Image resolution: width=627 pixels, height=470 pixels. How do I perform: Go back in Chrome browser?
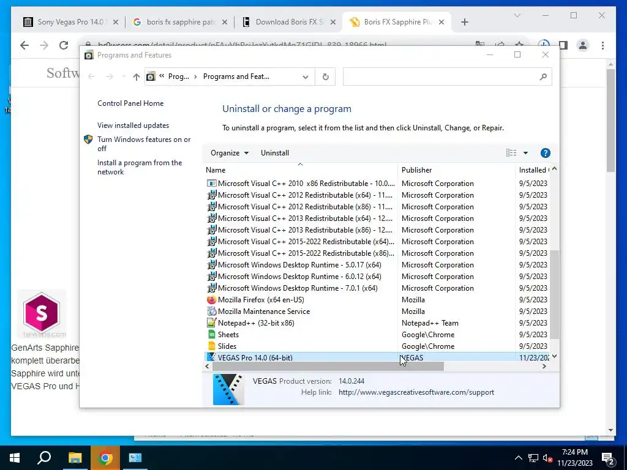tap(24, 45)
